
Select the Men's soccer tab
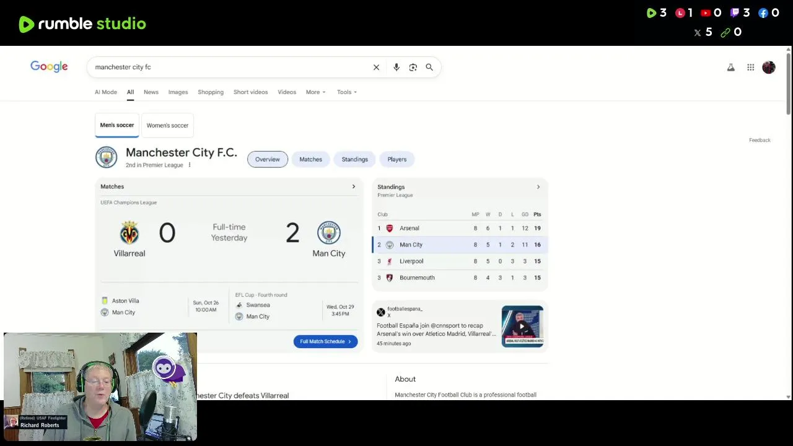click(117, 125)
